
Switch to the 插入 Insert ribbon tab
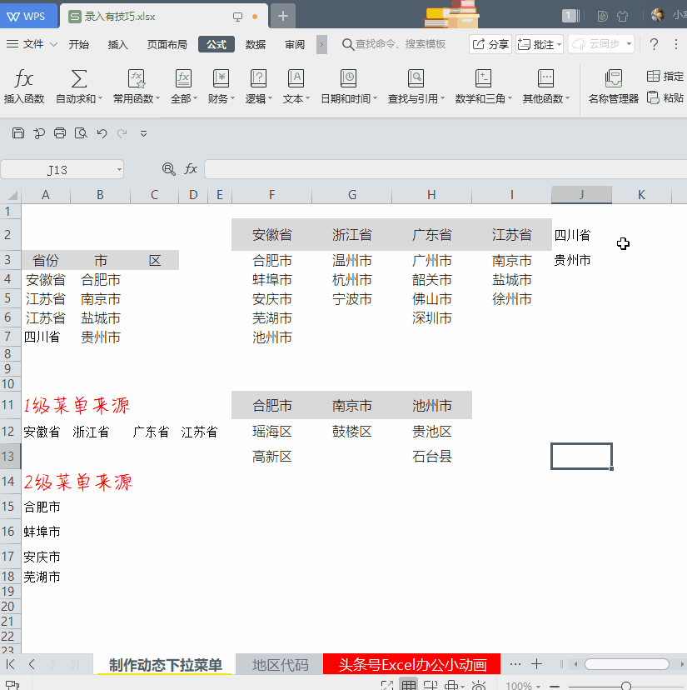118,44
